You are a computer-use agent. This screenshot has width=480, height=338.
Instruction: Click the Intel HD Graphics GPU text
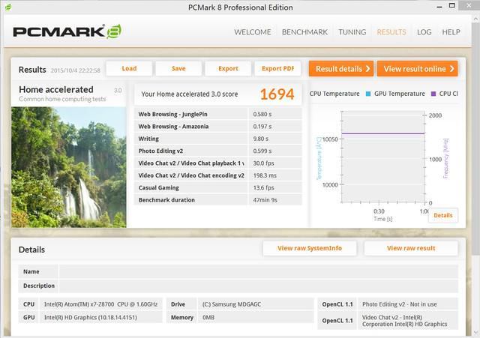pyautogui.click(x=90, y=318)
